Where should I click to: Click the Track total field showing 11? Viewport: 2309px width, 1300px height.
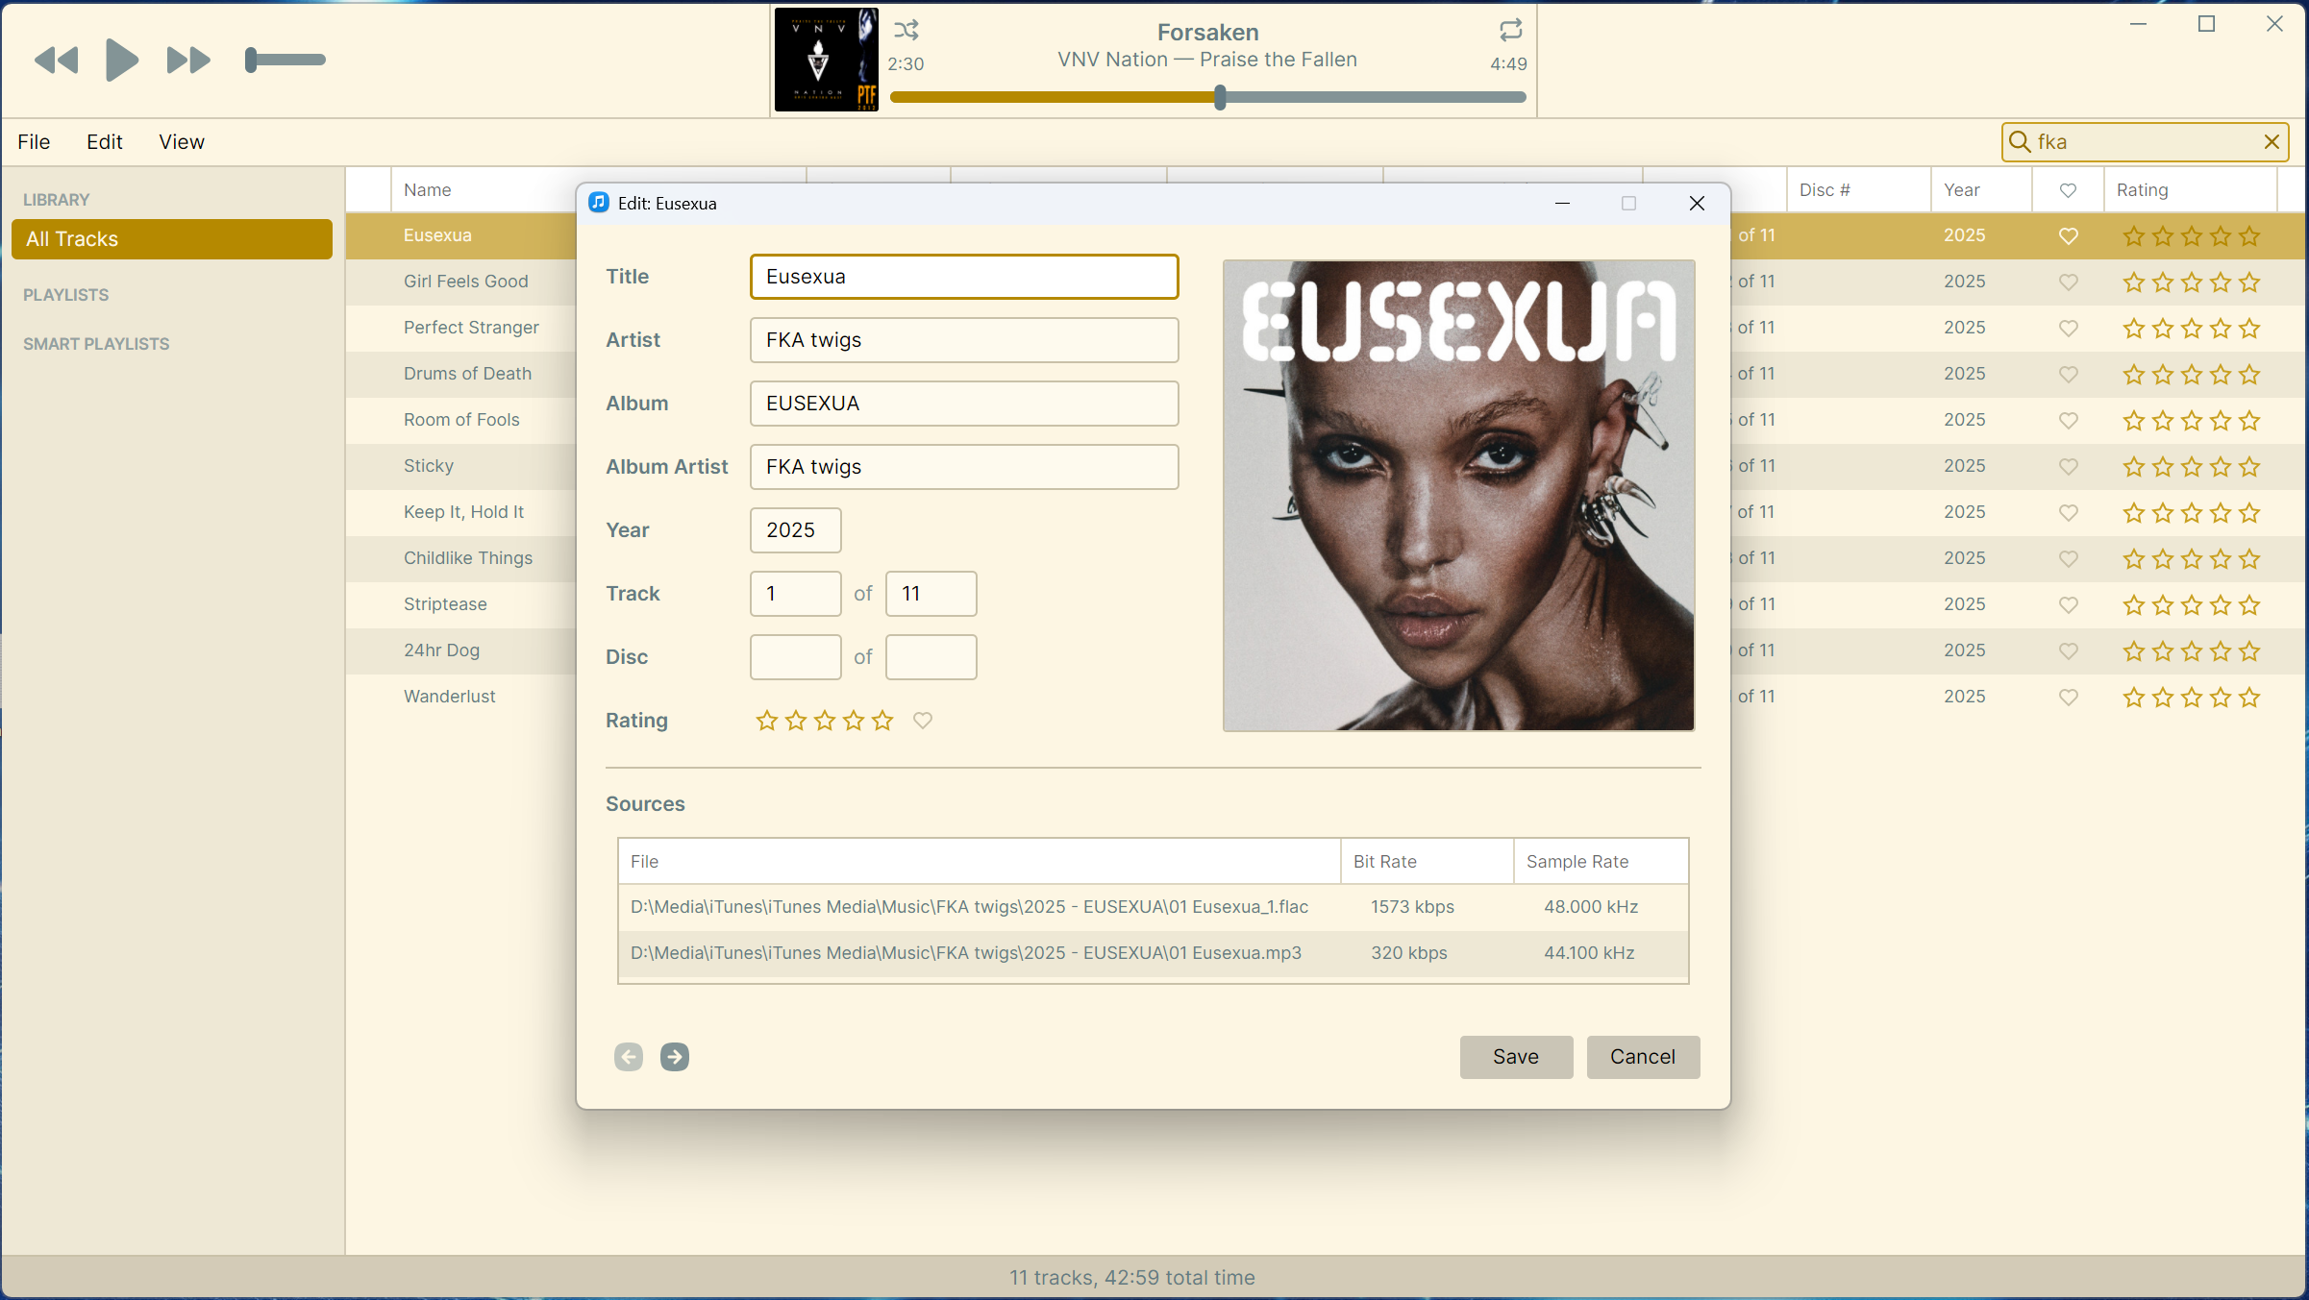[931, 594]
